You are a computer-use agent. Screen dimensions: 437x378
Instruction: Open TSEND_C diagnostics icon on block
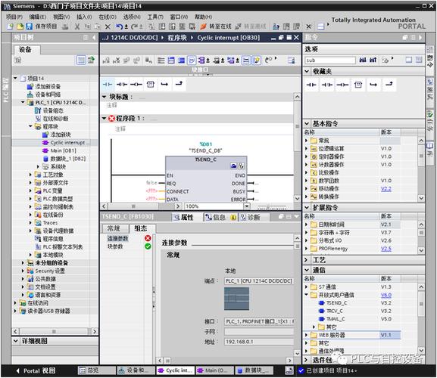pyautogui.click(x=241, y=166)
